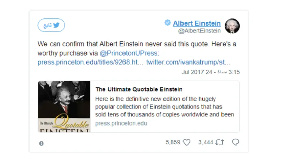The height and width of the screenshot is (167, 289).
Task: Click the 3,444 retweets count
Action: [x=206, y=142]
